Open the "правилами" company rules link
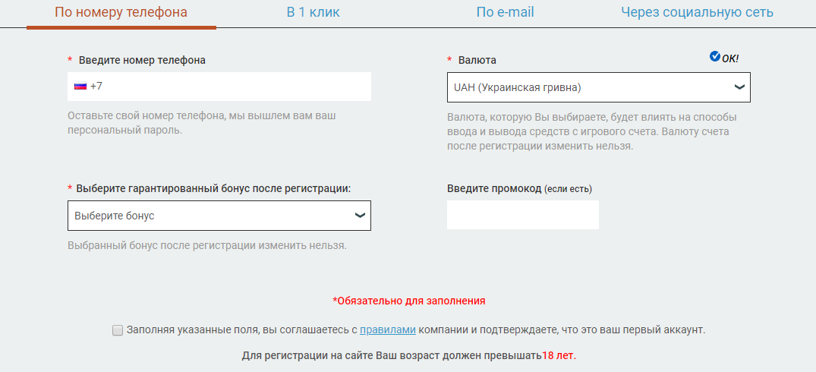This screenshot has height=372, width=816. tap(388, 329)
